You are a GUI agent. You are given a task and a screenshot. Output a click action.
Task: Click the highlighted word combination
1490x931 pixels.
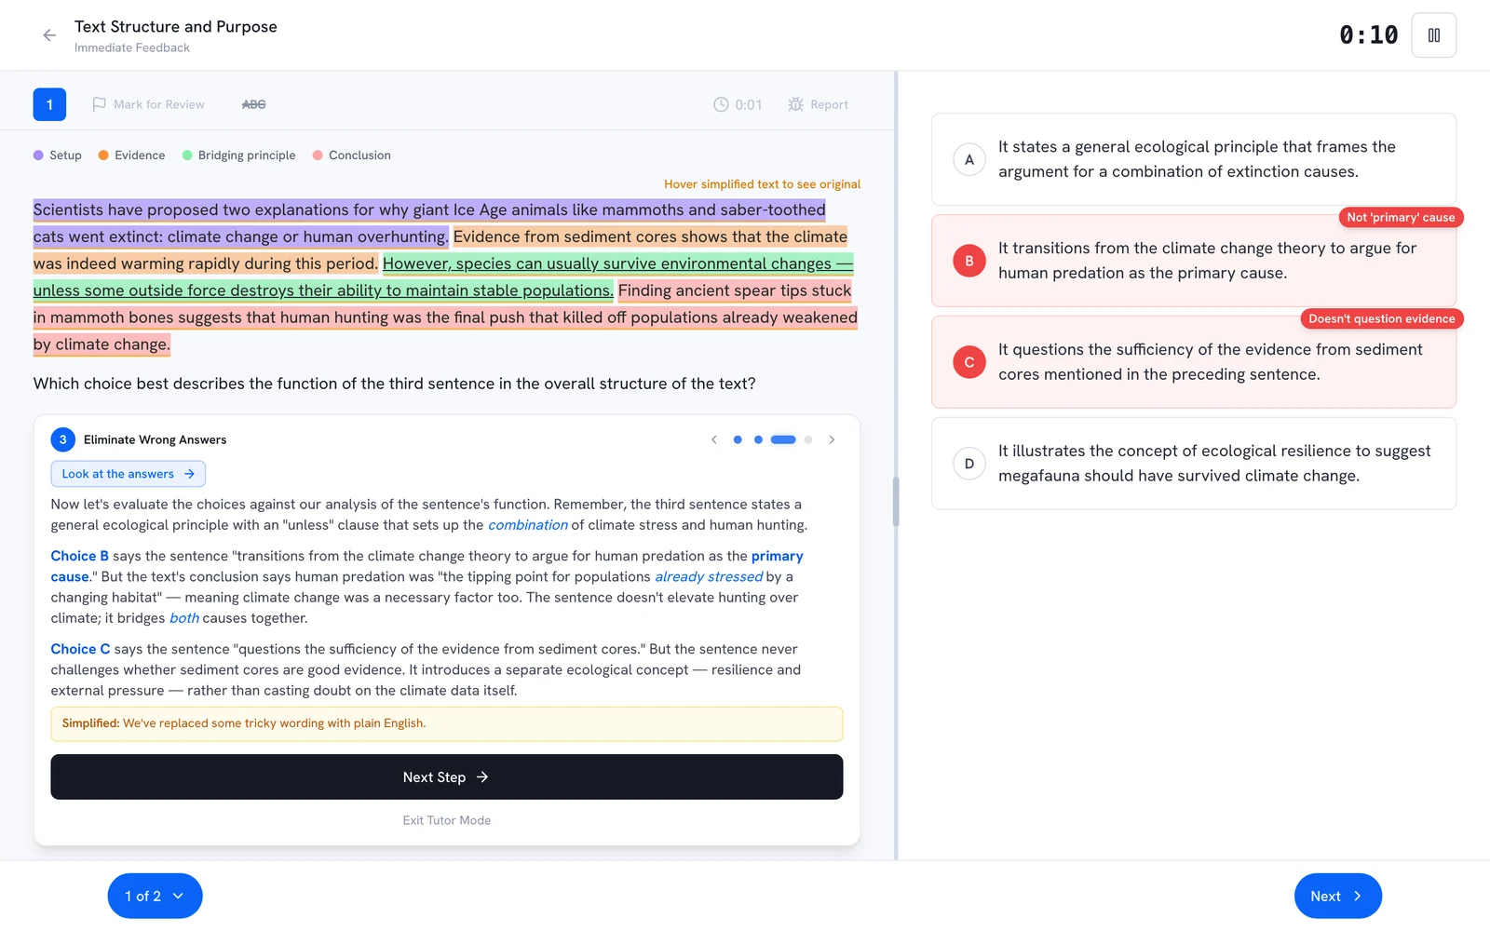(528, 525)
